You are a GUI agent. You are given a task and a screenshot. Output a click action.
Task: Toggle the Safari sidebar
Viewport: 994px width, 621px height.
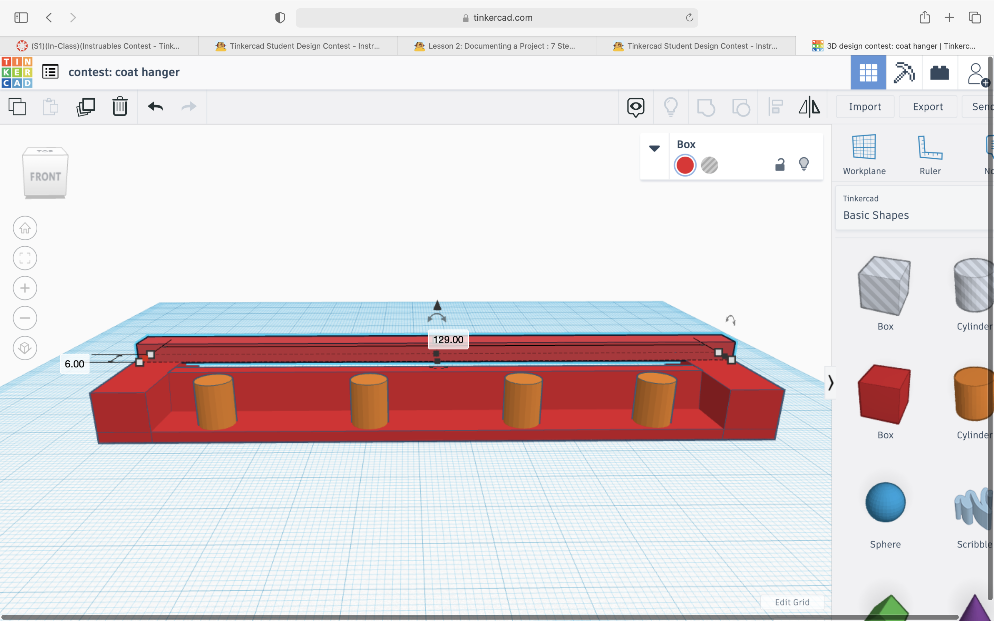click(x=21, y=17)
